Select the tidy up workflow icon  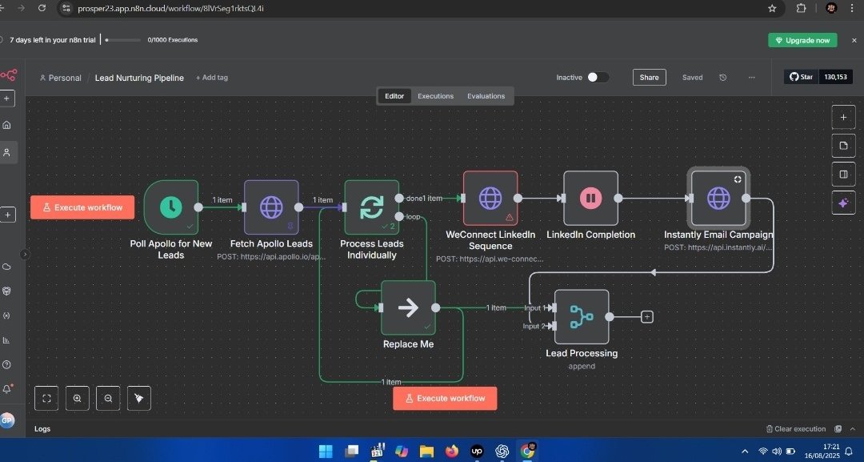tap(138, 398)
